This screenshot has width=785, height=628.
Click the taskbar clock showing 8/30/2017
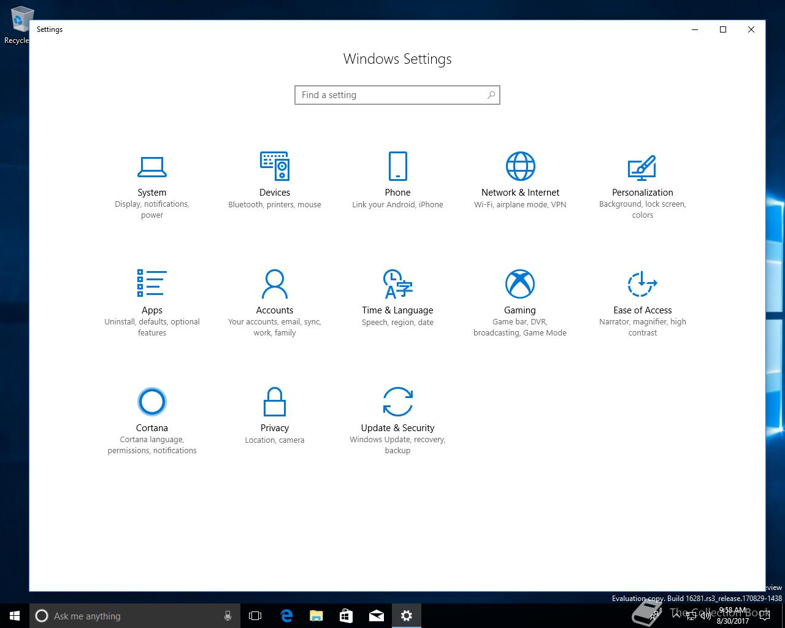pyautogui.click(x=732, y=616)
